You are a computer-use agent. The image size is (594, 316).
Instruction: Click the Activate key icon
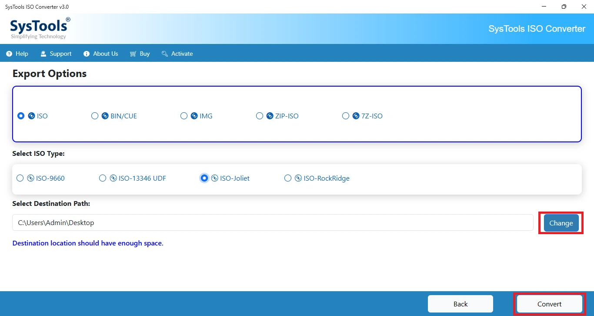164,54
